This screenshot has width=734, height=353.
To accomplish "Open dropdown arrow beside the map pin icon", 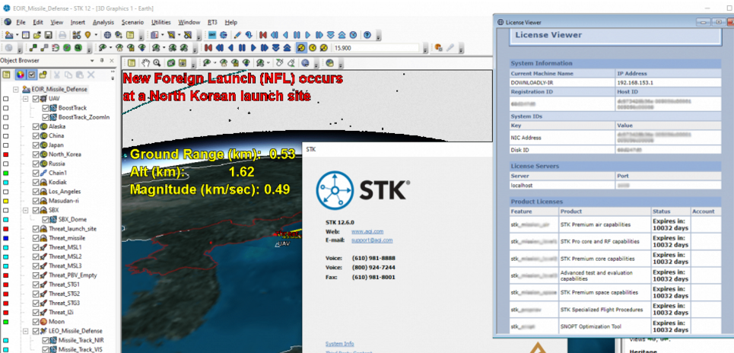I will point(96,35).
